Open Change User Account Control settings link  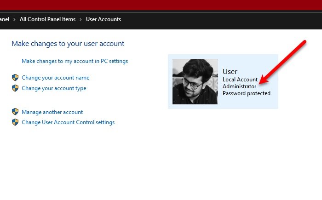pos(68,122)
